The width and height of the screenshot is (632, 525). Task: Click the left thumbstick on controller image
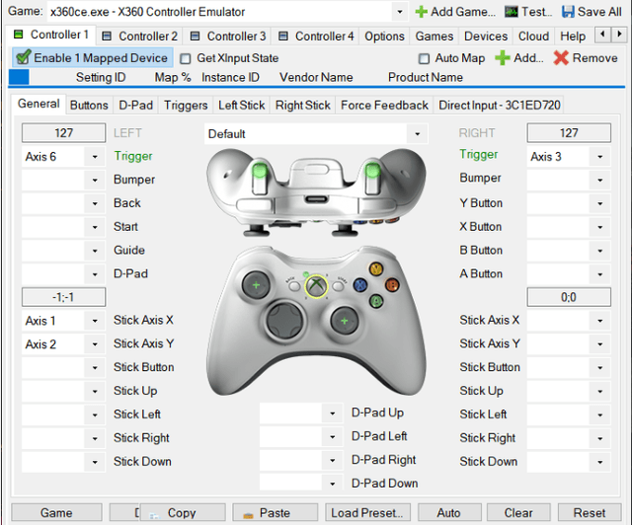256,285
